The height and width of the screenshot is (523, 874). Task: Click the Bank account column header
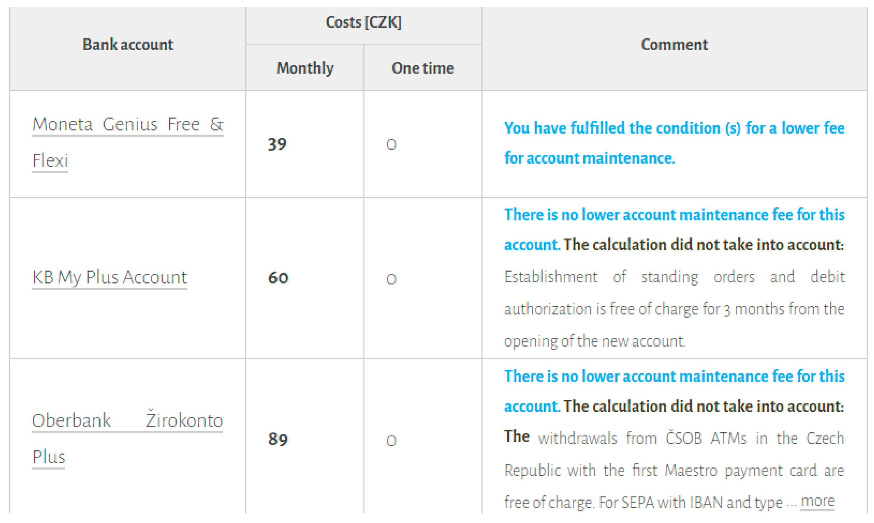coord(128,45)
